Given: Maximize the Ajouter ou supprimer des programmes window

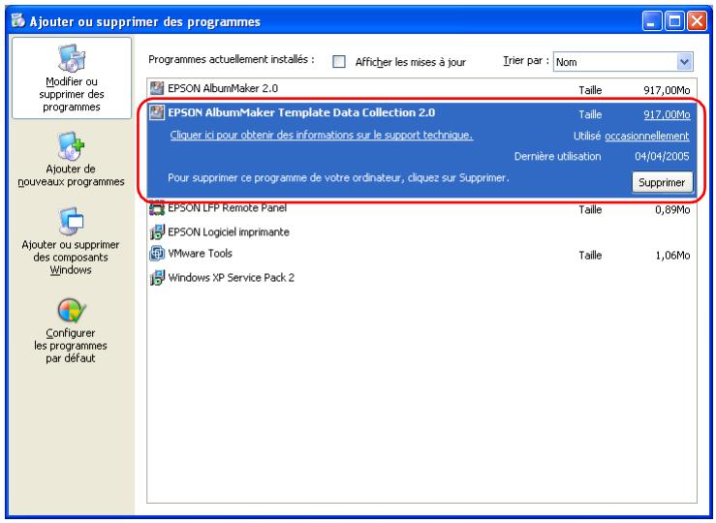Looking at the screenshot, I should tap(674, 21).
